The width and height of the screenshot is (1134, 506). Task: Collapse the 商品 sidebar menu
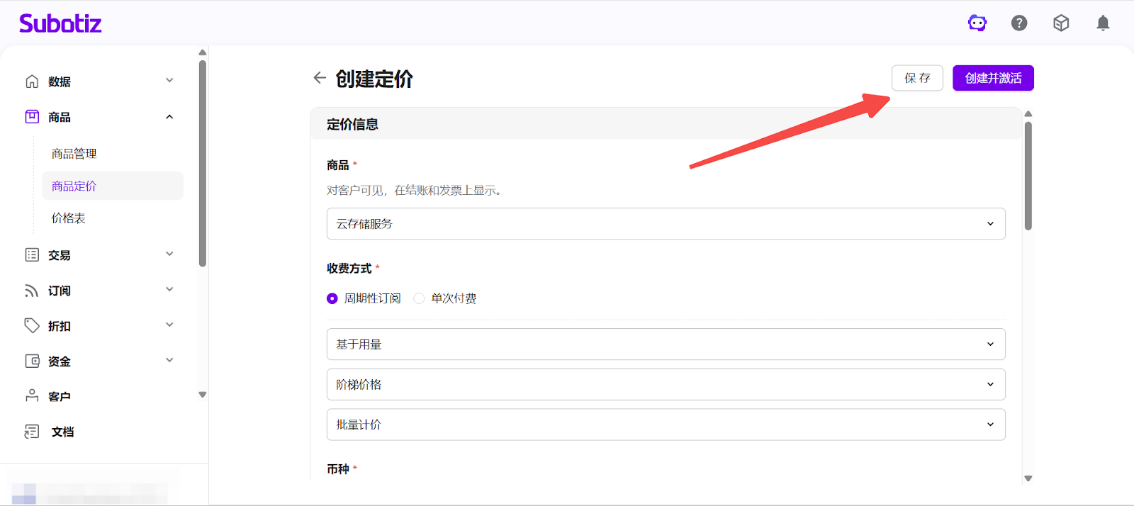(169, 117)
